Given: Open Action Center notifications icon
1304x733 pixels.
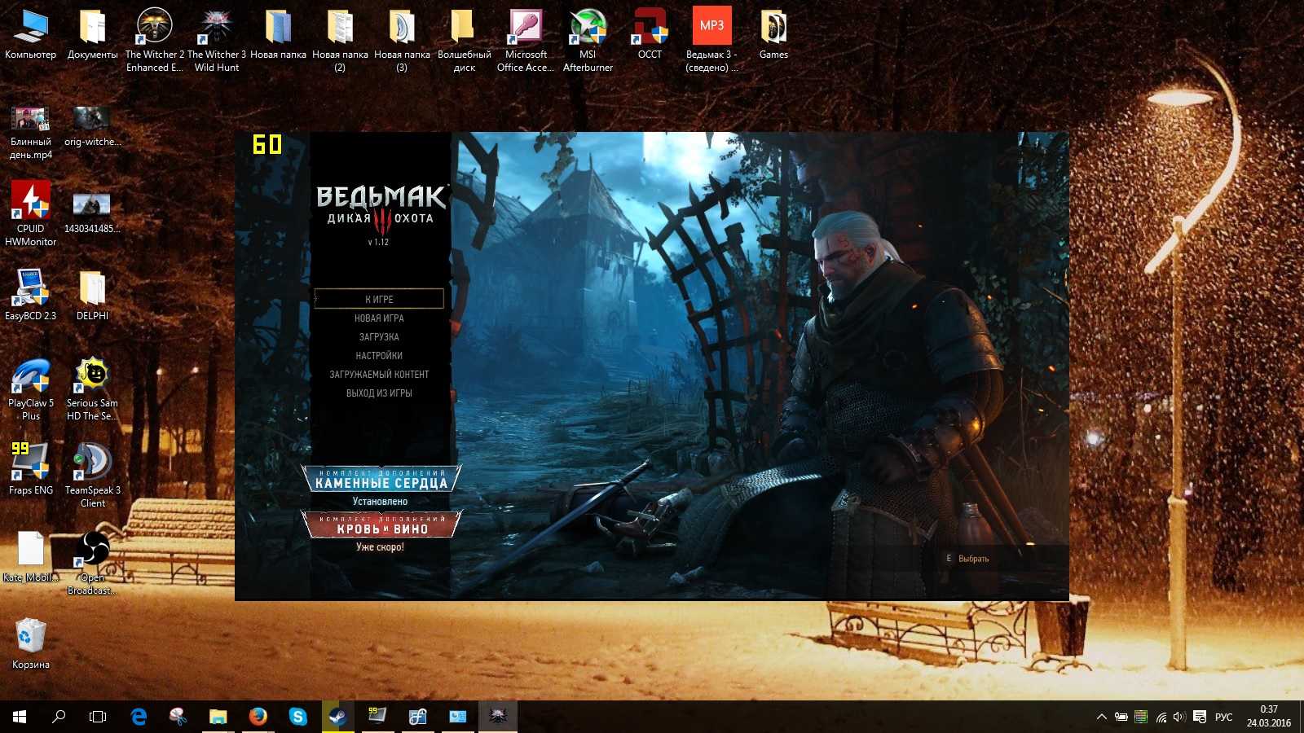Looking at the screenshot, I should (x=1200, y=717).
